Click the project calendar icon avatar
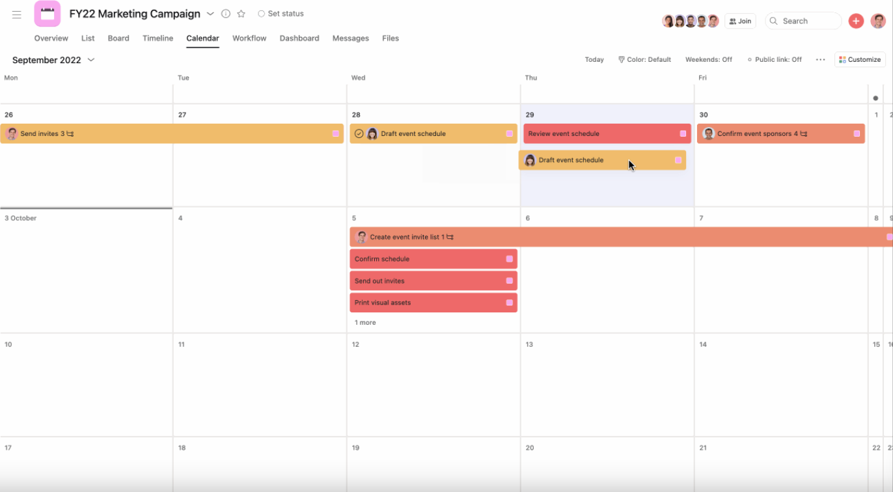The height and width of the screenshot is (492, 893). 47,13
